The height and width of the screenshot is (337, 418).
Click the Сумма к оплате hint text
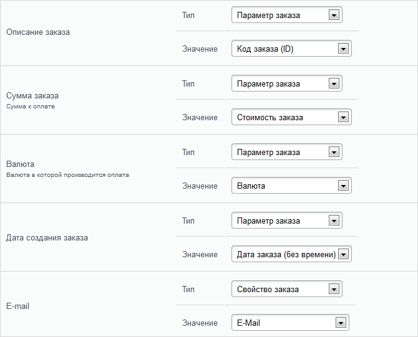pos(31,107)
